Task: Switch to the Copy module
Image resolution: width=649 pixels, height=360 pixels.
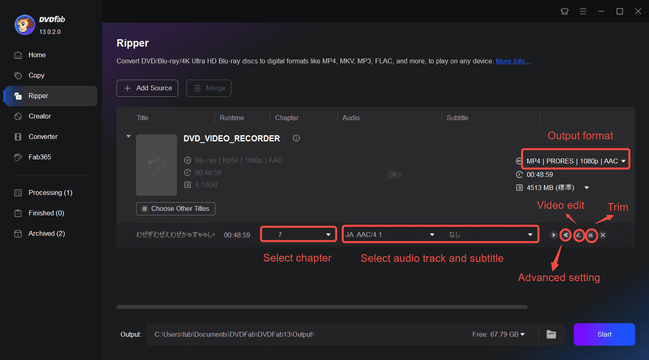Action: tap(36, 75)
